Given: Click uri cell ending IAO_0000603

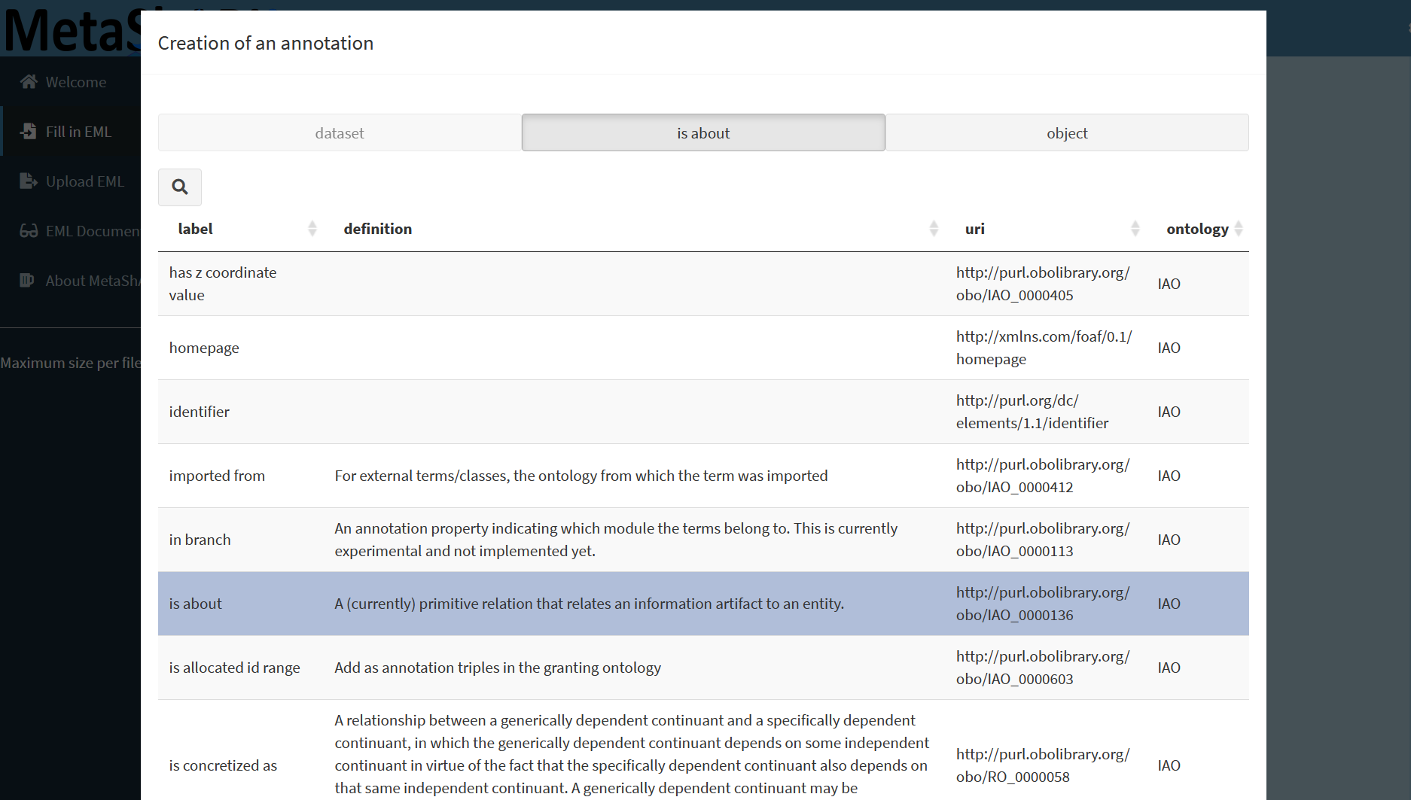Looking at the screenshot, I should pos(1046,668).
